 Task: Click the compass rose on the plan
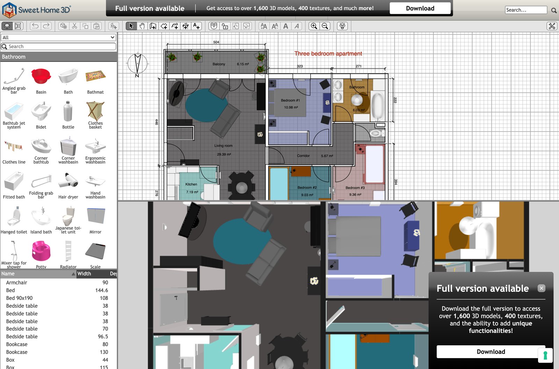[x=137, y=64]
